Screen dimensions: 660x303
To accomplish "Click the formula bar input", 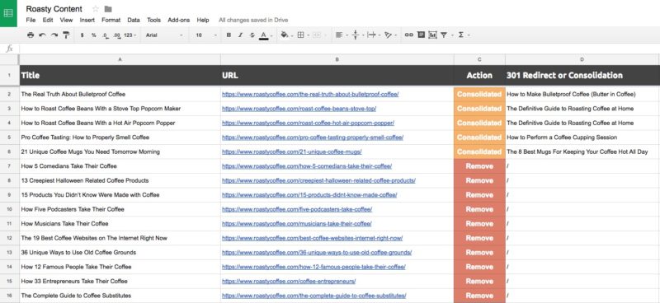I will click(x=339, y=49).
